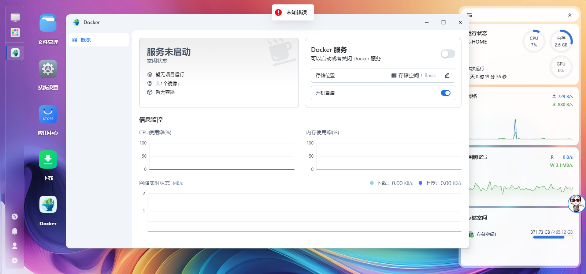The height and width of the screenshot is (274, 586).
Task: Select the running Docker app icon in dock
Action: tap(15, 53)
